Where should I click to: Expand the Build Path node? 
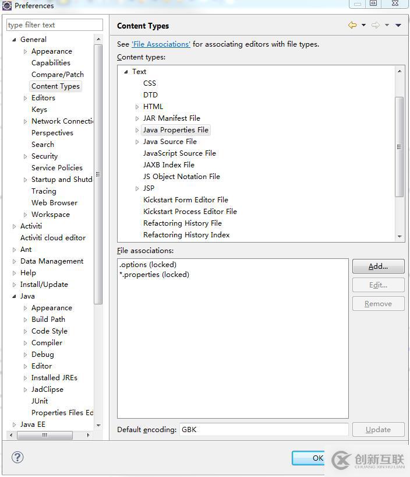coord(25,320)
